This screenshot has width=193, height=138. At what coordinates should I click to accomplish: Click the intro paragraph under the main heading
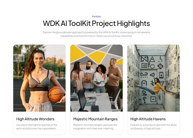[96, 34]
